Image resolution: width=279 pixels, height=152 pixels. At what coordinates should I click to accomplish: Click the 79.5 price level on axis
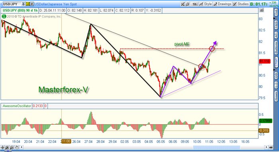coord(262,98)
